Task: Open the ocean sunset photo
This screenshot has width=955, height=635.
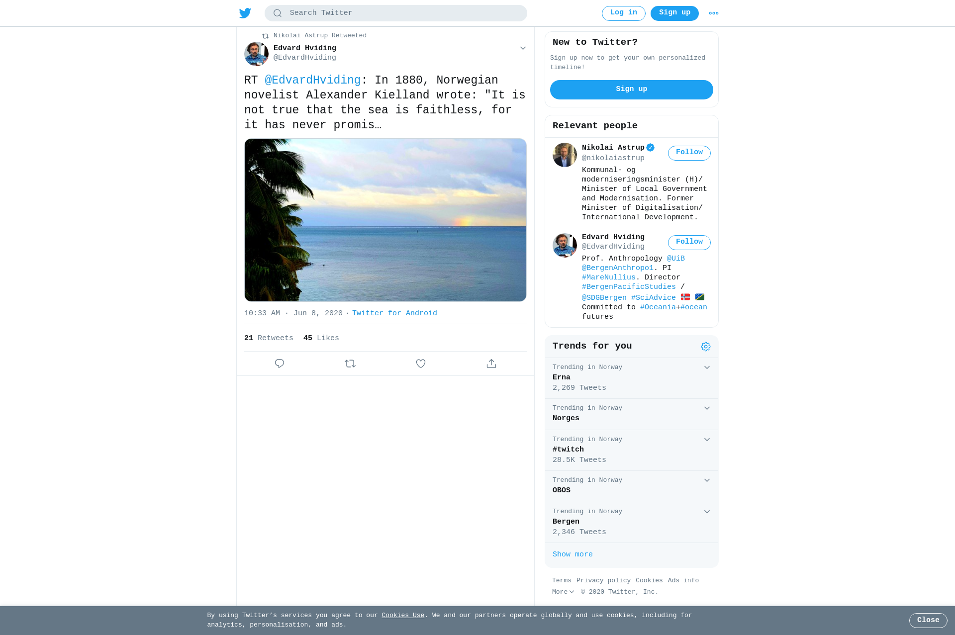Action: (385, 220)
